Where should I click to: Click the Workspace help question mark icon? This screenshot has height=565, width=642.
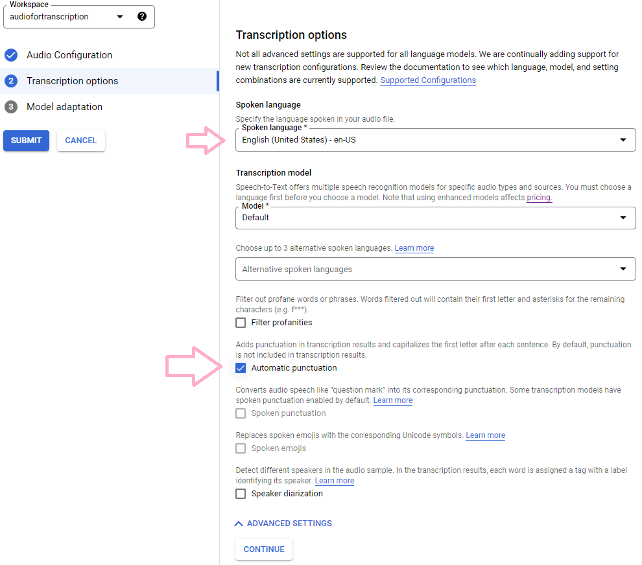(x=142, y=17)
